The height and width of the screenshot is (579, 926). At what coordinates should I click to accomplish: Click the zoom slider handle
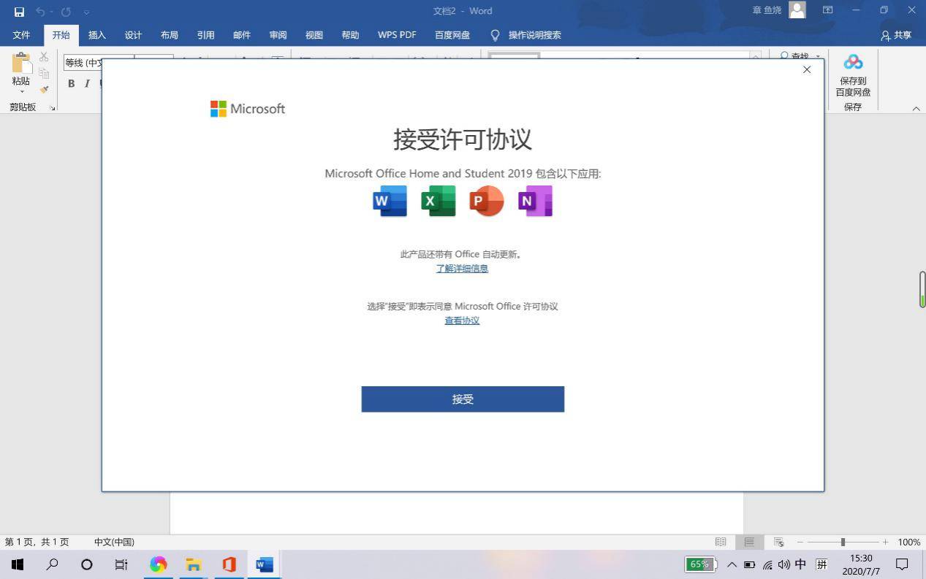(843, 542)
